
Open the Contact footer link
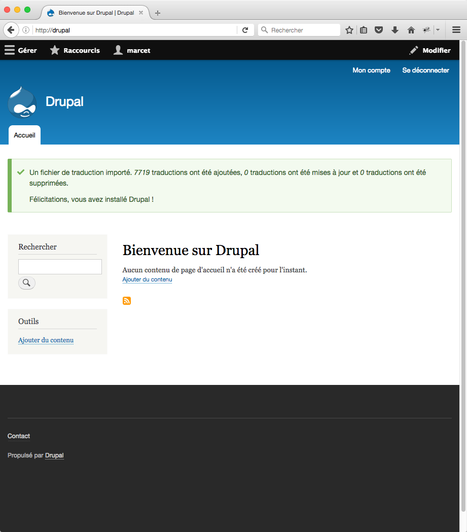point(19,436)
